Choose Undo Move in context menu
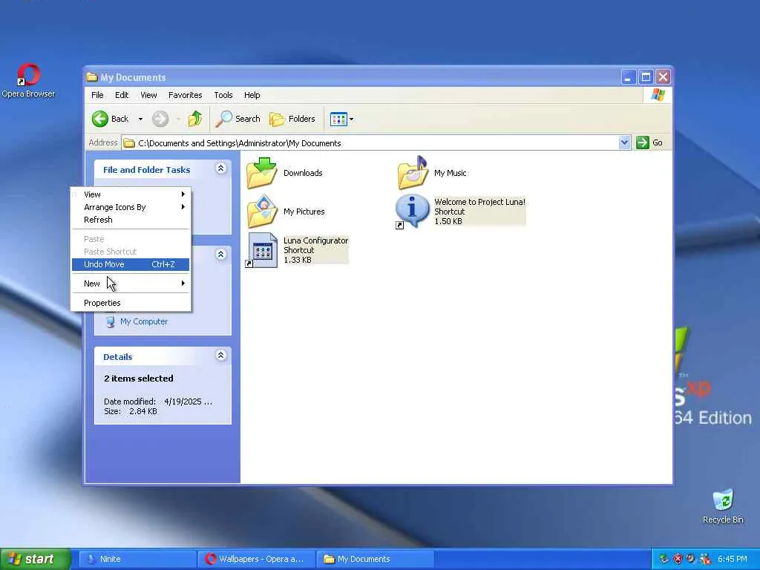 click(x=131, y=264)
